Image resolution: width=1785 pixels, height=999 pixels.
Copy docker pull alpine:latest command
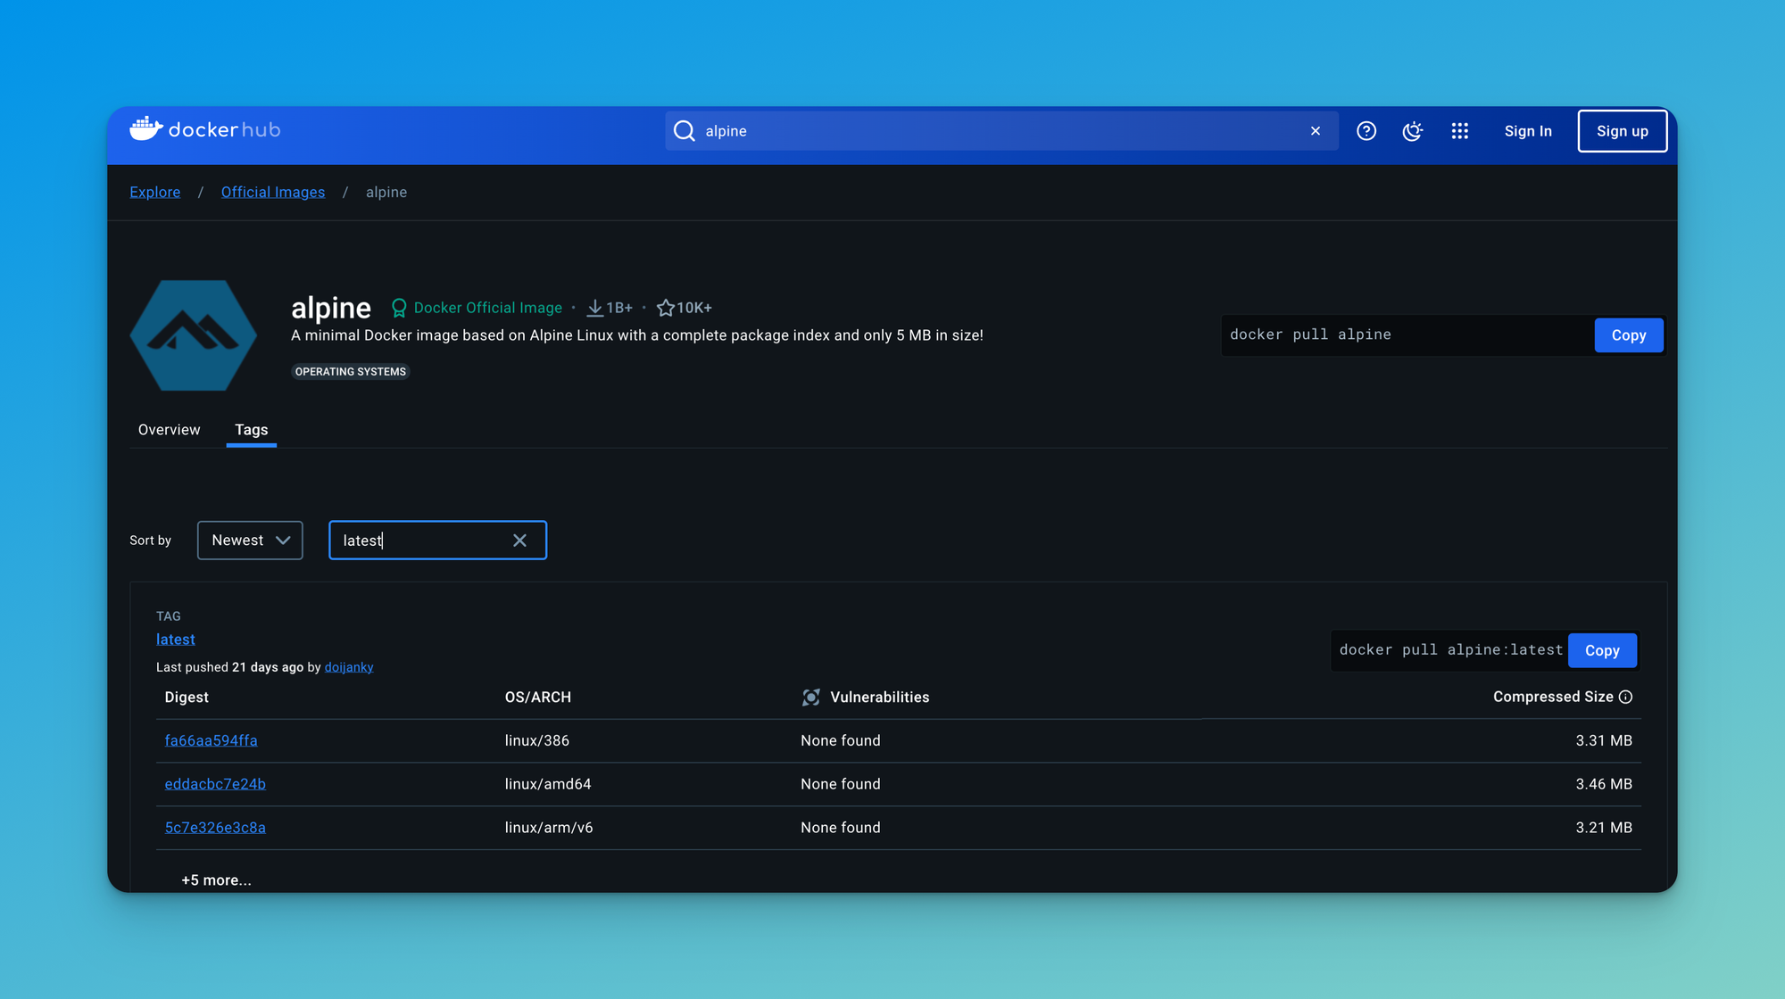pos(1601,650)
